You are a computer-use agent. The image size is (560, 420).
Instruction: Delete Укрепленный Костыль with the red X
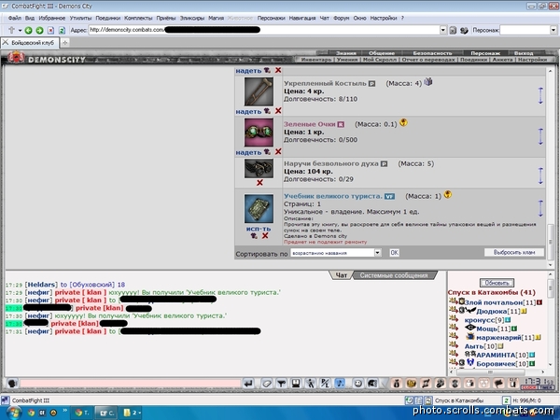[278, 111]
